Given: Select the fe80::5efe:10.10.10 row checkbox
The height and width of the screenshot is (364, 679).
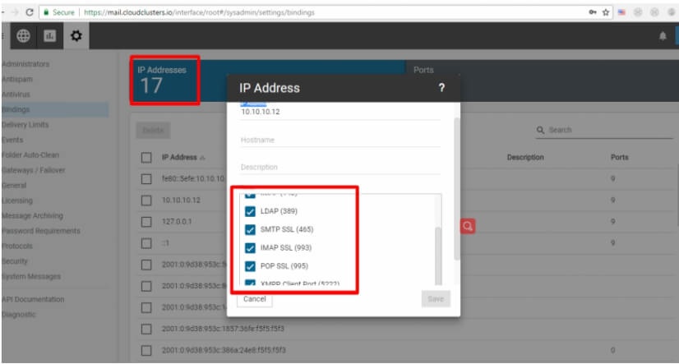Looking at the screenshot, I should 146,179.
